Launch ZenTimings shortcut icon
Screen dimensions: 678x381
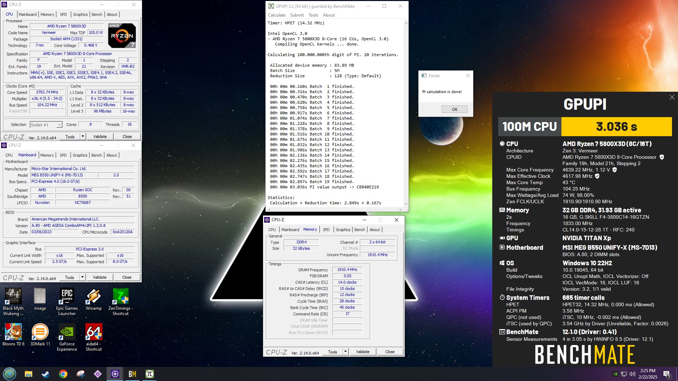[x=120, y=302]
